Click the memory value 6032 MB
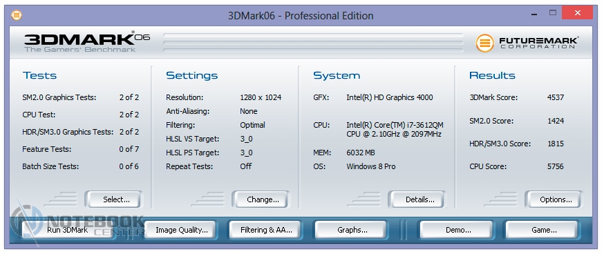Viewport: 604px width, 254px height. click(x=361, y=153)
